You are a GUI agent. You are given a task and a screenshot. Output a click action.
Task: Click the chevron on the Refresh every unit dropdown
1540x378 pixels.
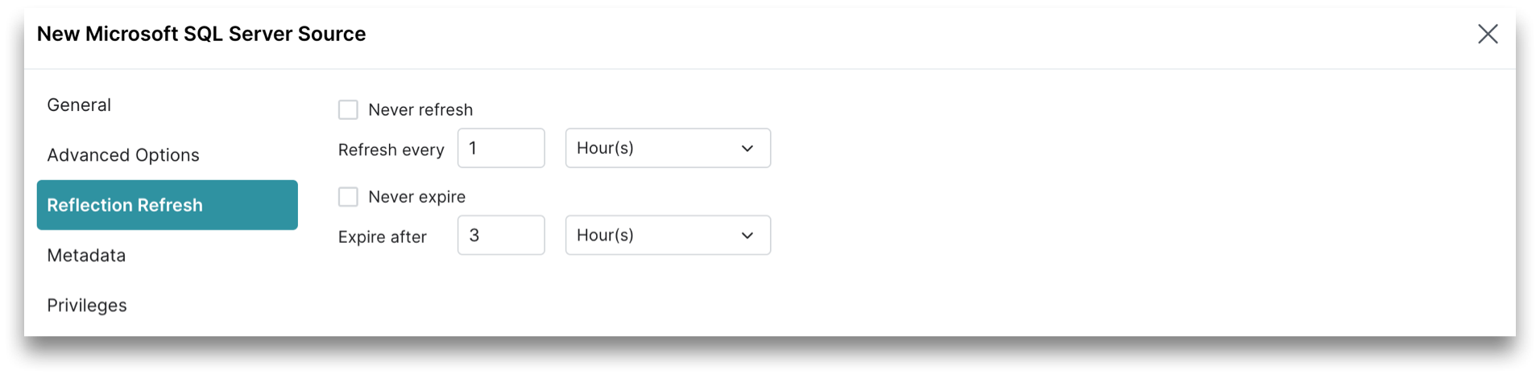point(747,149)
